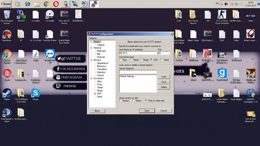
Task: Click the Host Name input field
Action: (138, 53)
